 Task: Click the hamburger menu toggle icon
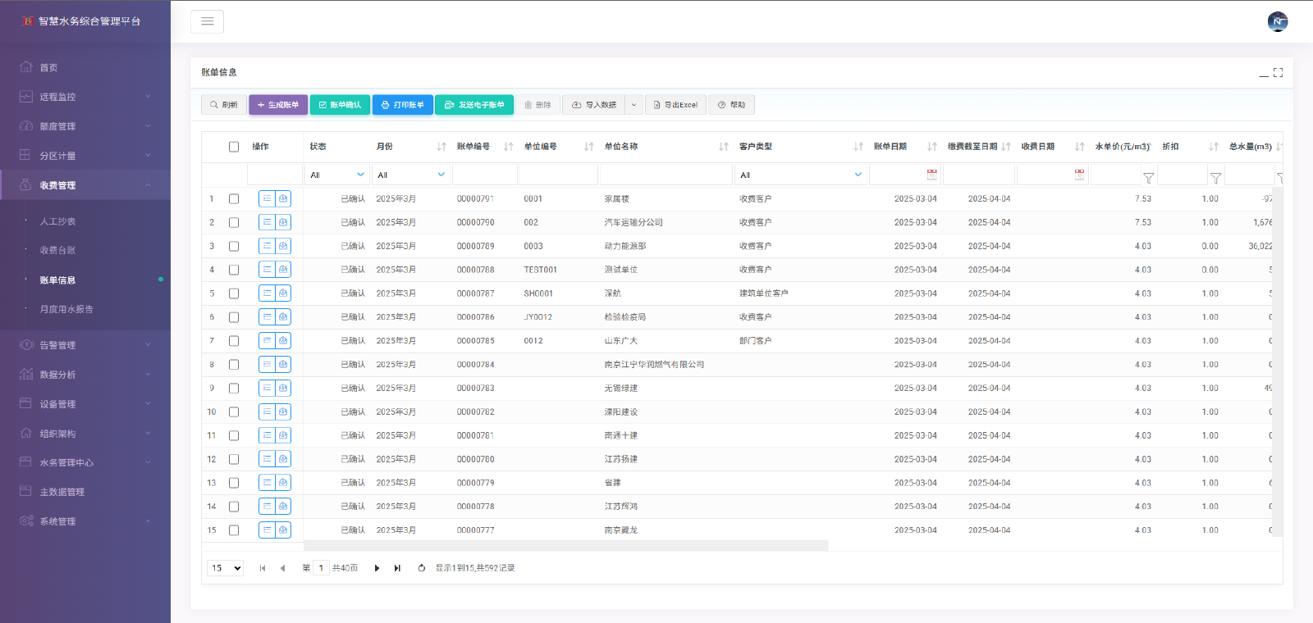click(207, 21)
